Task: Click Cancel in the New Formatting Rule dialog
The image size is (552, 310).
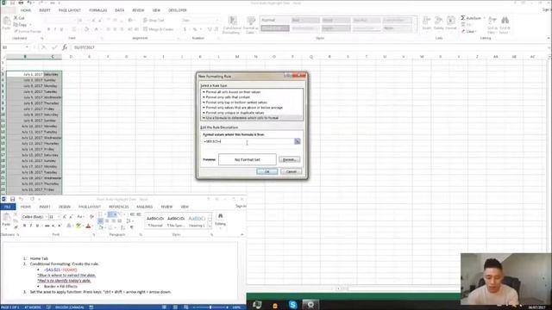Action: [292, 171]
